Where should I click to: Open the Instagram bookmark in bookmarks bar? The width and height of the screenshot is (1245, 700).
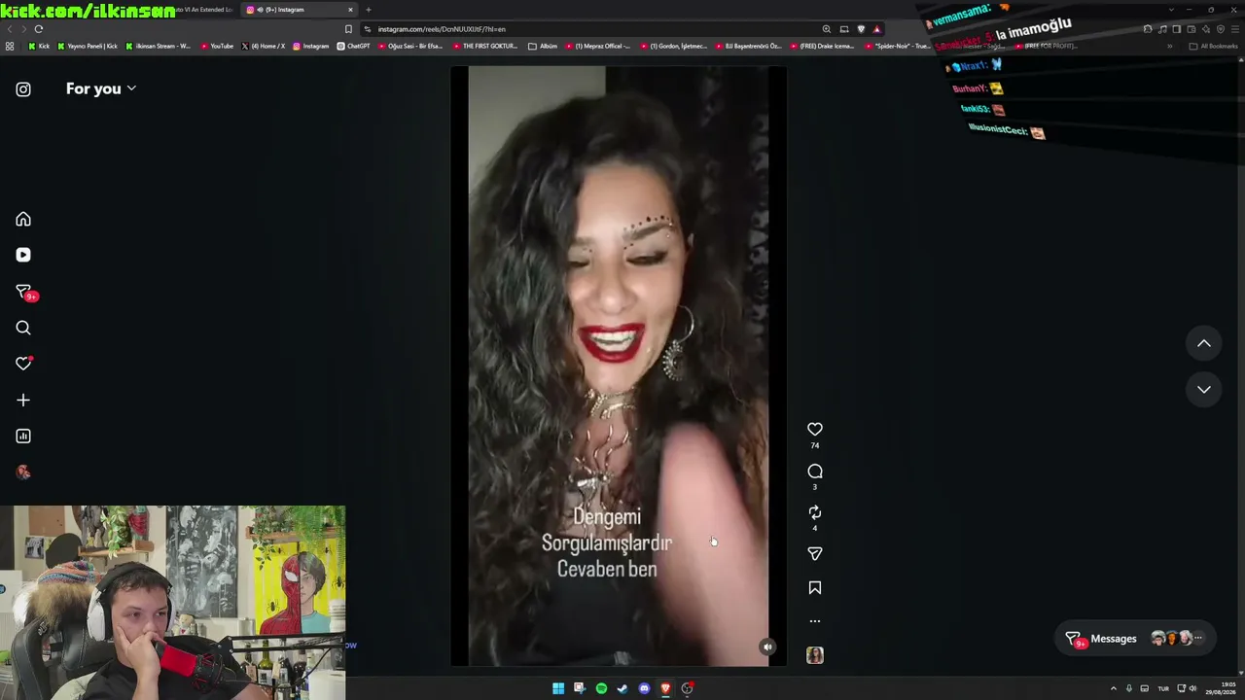(x=310, y=46)
